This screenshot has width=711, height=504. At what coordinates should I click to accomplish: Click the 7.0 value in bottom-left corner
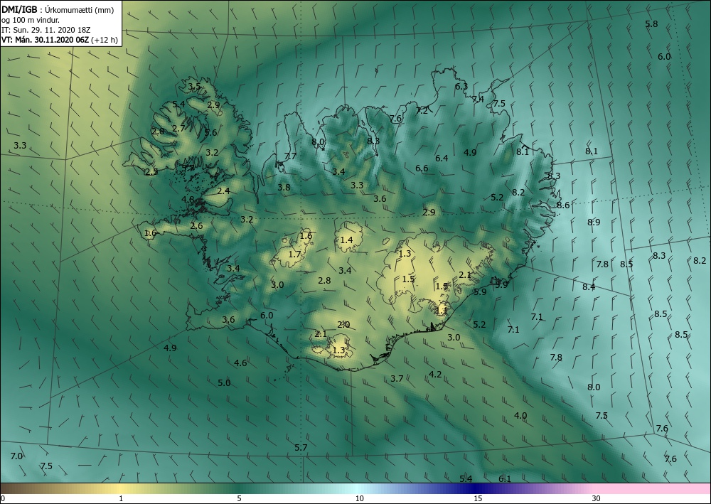16,456
